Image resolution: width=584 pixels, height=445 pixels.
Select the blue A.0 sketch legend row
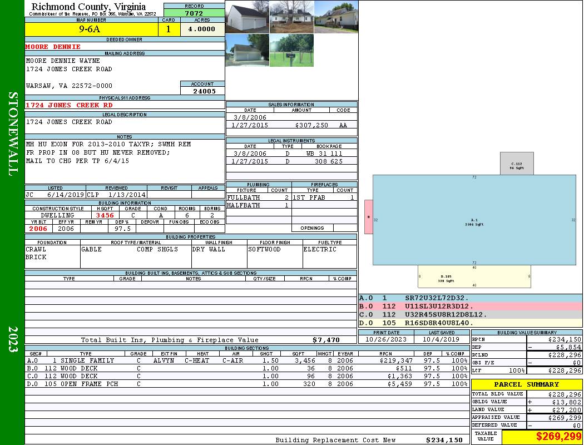(470, 298)
